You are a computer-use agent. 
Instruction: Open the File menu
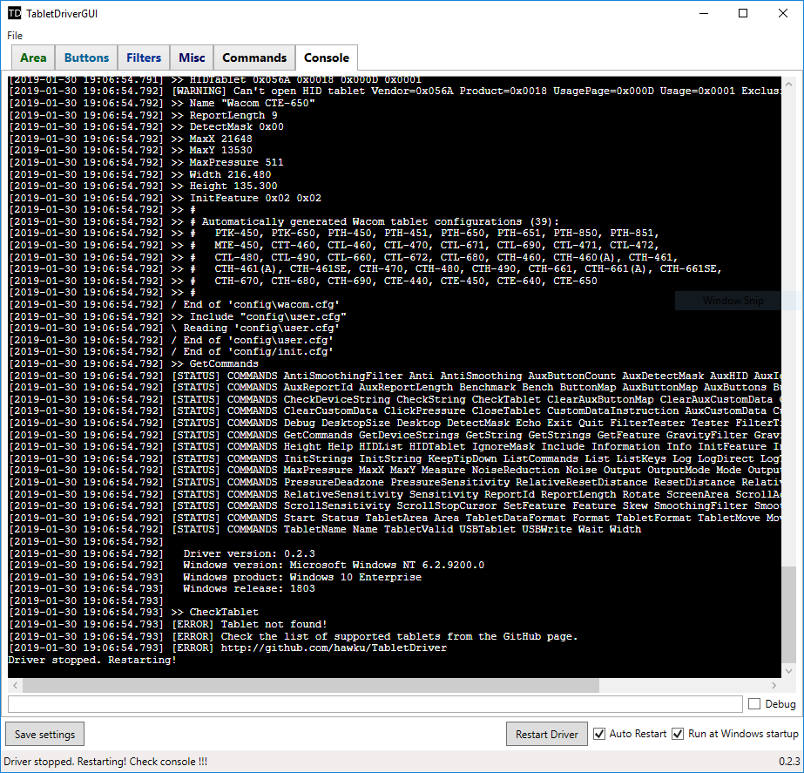(x=15, y=36)
